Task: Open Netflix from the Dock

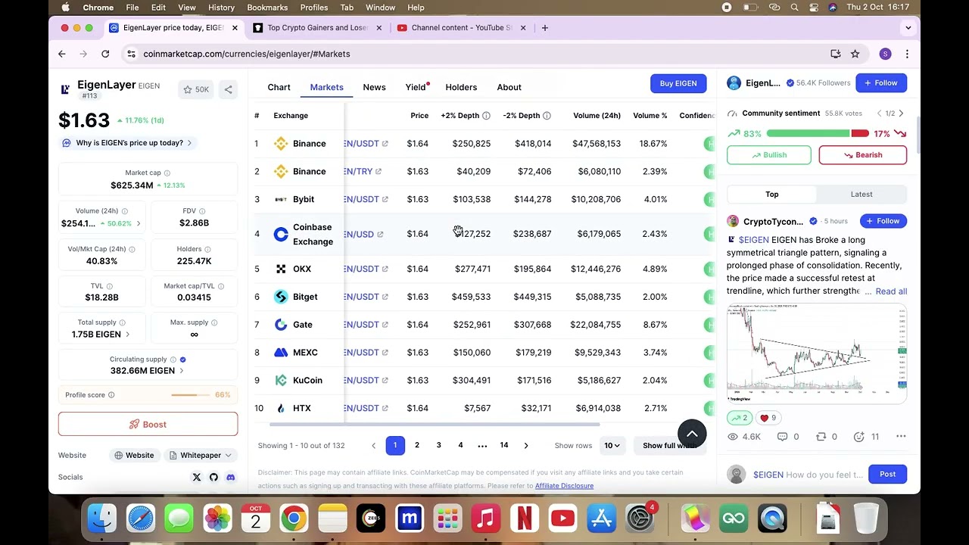Action: (524, 519)
